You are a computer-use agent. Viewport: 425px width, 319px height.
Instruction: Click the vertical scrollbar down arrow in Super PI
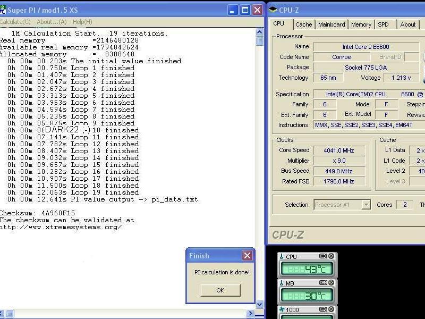[x=259, y=304]
